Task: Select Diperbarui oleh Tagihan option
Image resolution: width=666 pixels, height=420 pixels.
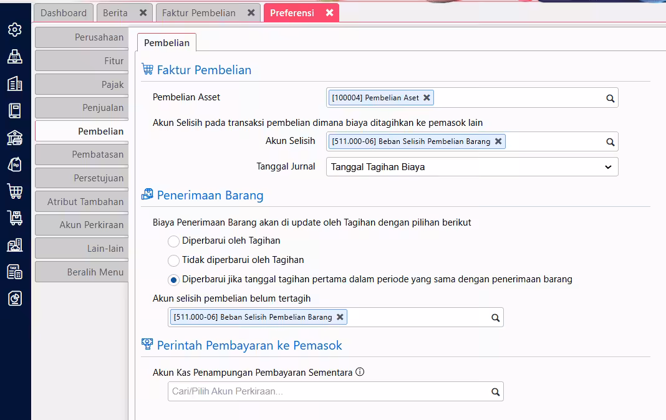Action: click(173, 241)
